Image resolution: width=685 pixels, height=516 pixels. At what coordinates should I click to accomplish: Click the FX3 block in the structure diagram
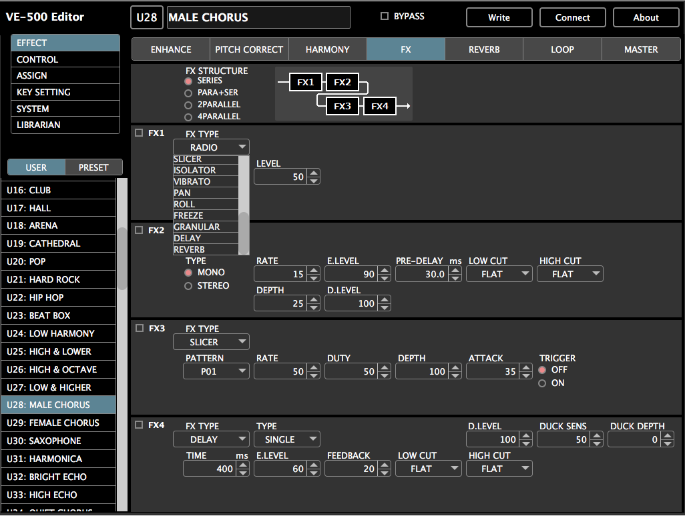(341, 105)
